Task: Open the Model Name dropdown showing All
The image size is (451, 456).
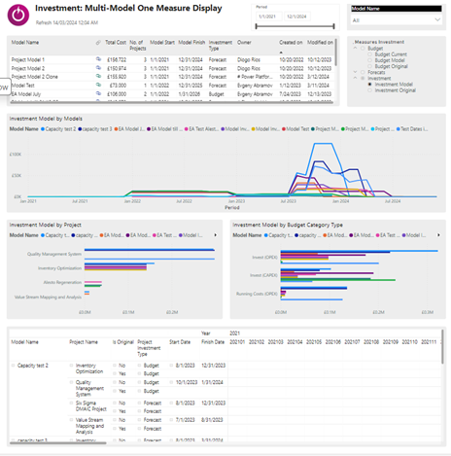Action: click(x=397, y=20)
